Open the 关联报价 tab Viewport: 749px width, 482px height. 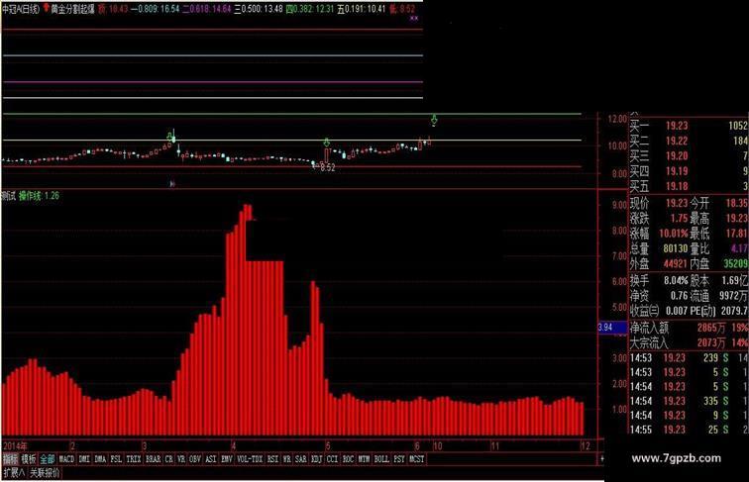click(x=45, y=473)
